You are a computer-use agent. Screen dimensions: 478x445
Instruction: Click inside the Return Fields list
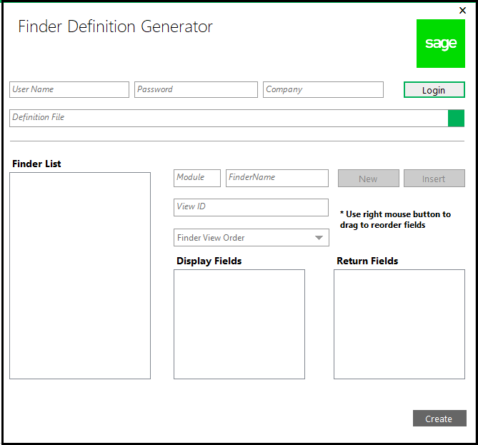point(399,324)
